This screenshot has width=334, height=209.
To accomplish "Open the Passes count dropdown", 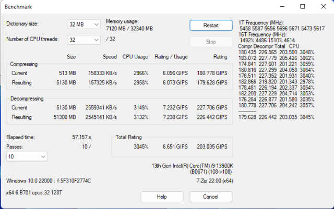I will (27, 156).
